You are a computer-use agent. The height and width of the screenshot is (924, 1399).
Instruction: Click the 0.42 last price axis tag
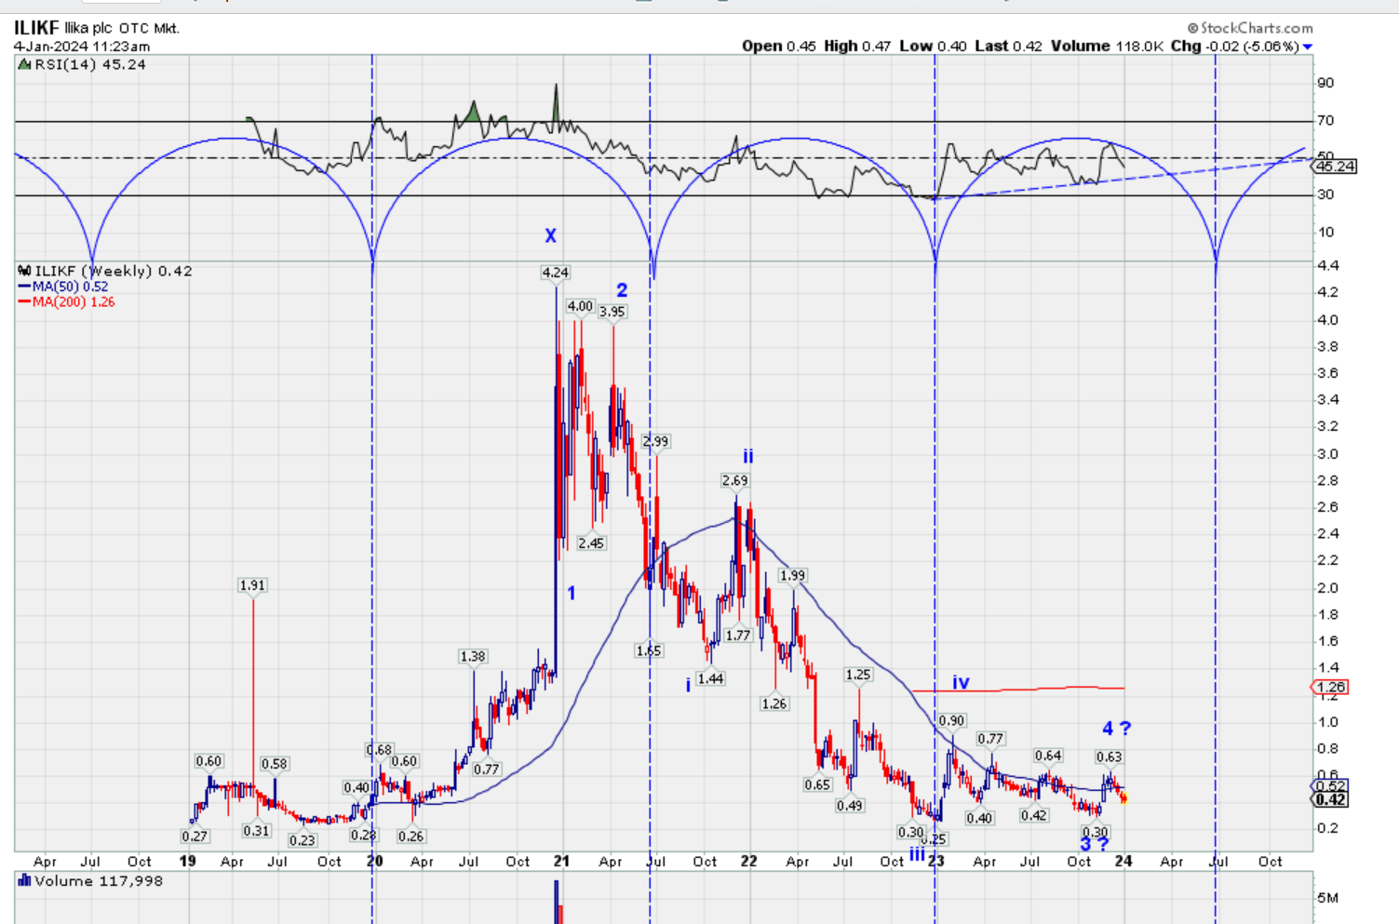pos(1329,800)
